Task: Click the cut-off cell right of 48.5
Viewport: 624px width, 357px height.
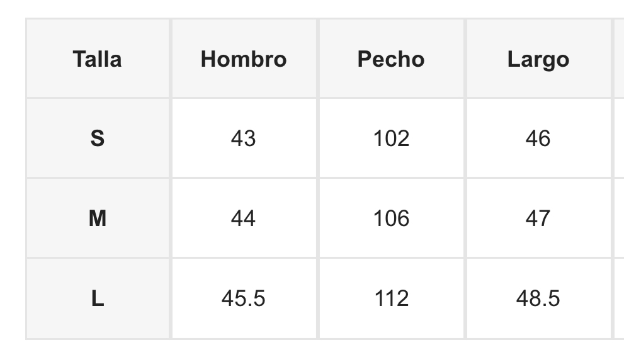Action: [x=619, y=298]
